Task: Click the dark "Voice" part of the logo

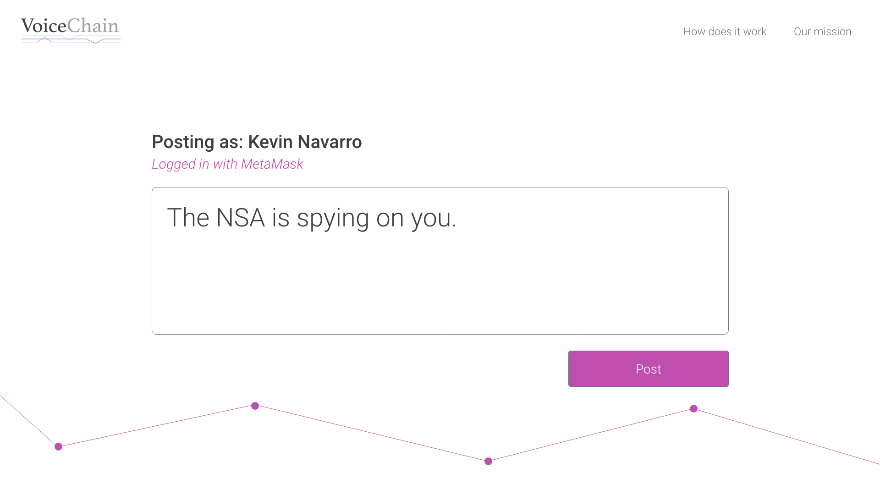Action: [44, 26]
